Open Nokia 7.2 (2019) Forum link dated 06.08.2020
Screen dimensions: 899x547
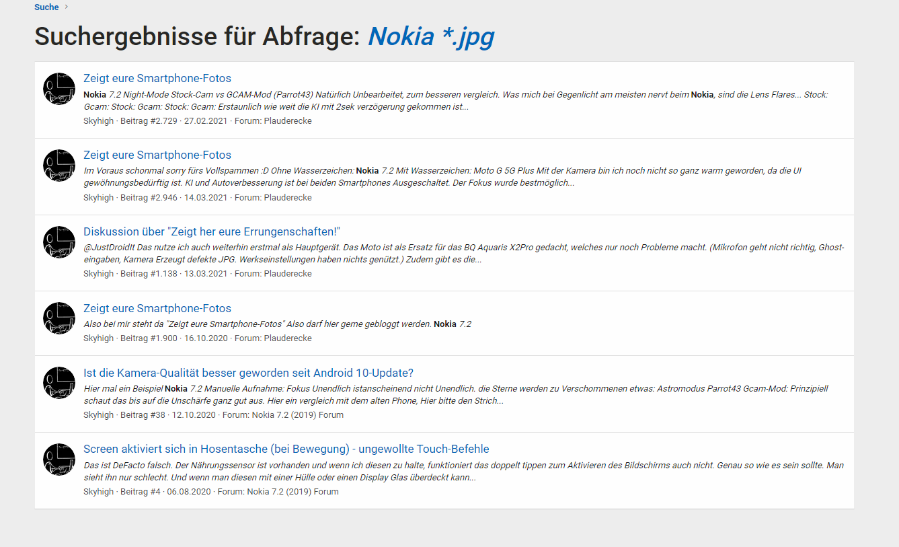tap(292, 492)
